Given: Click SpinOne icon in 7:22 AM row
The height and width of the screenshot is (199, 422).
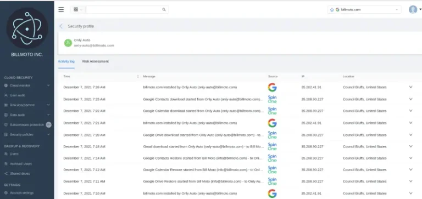Looking at the screenshot, I should pyautogui.click(x=272, y=111).
